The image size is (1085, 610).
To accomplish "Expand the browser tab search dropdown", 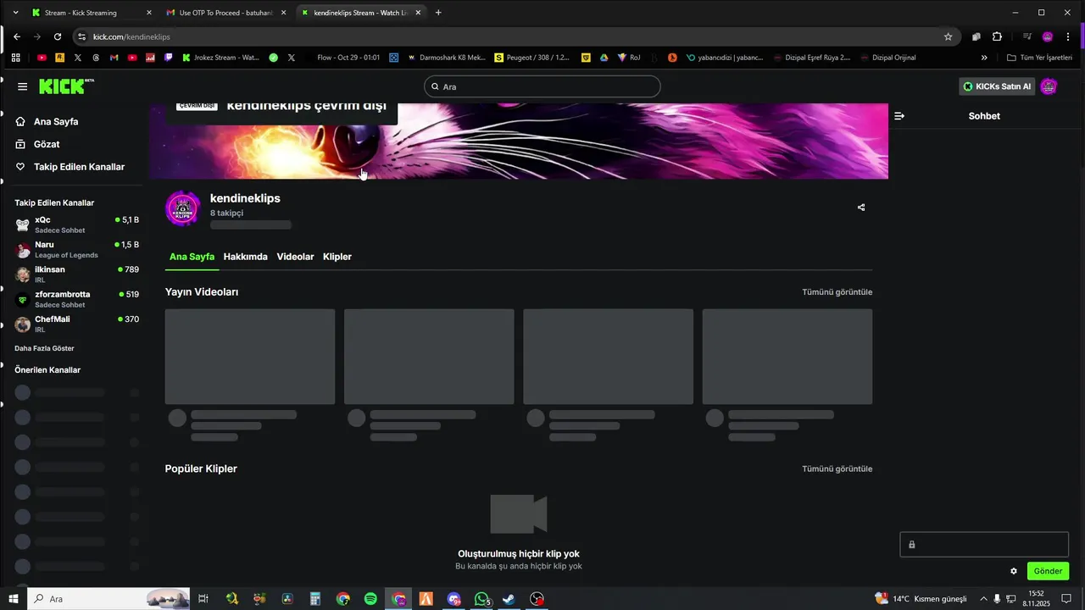I will click(15, 13).
